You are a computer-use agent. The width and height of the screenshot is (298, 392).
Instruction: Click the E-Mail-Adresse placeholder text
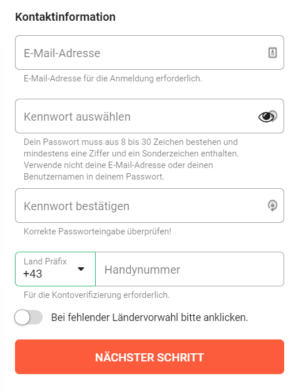pyautogui.click(x=62, y=53)
